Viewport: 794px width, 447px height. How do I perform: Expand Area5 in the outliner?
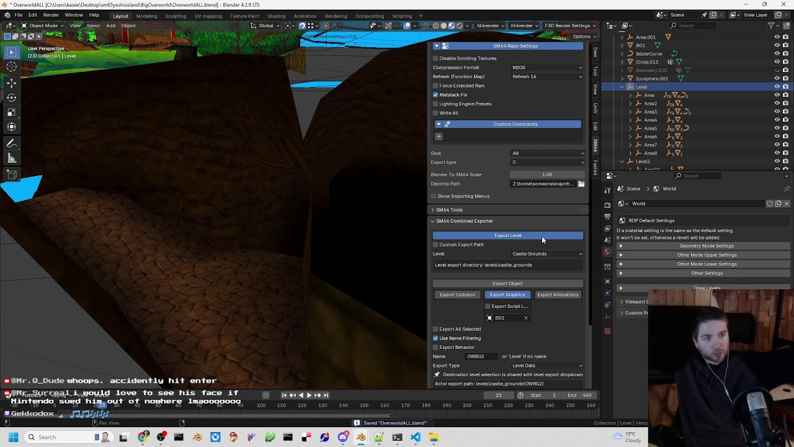[630, 129]
